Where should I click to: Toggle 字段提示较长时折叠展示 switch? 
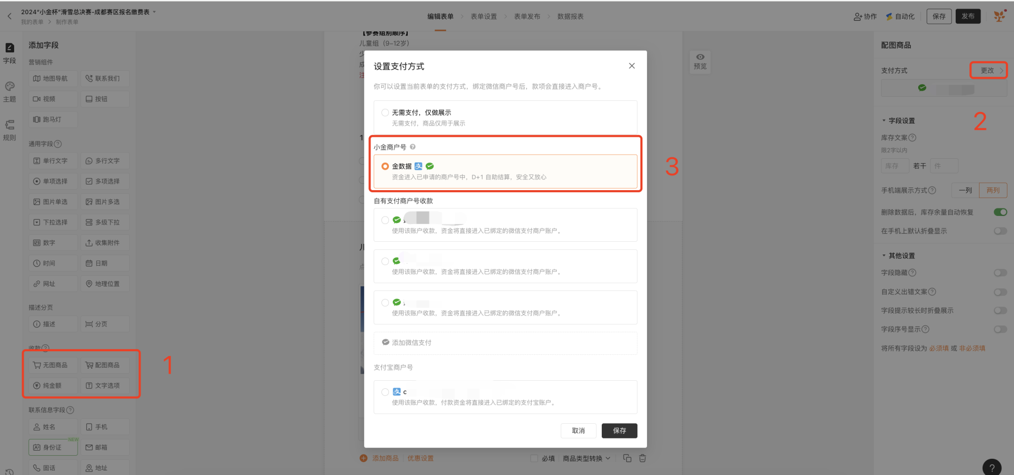1000,310
